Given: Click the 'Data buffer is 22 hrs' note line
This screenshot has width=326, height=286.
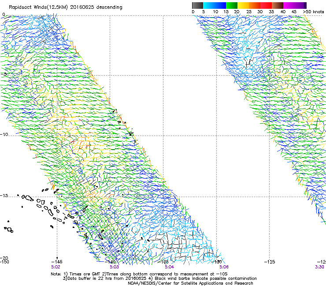Looking at the screenshot, I should pos(159,279).
